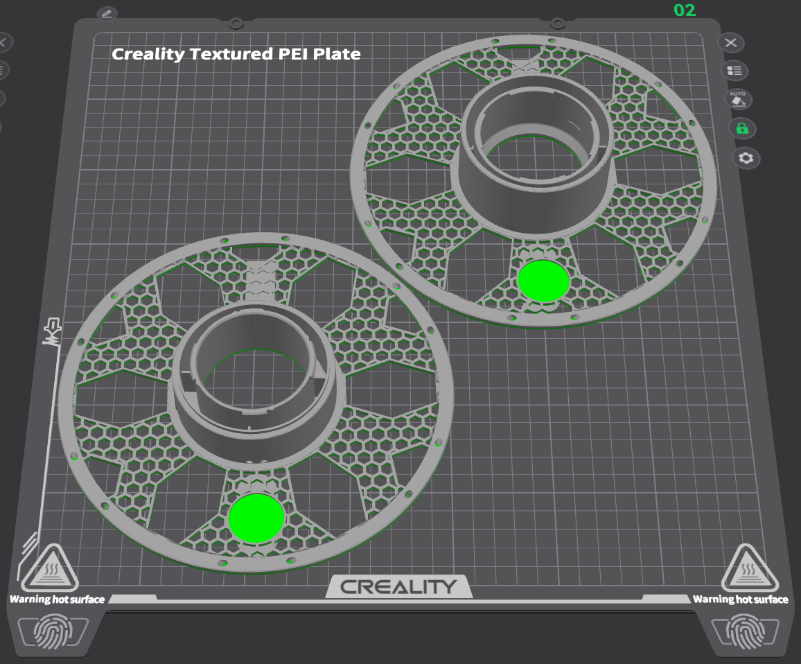Toggle the green plate lock

[x=742, y=128]
